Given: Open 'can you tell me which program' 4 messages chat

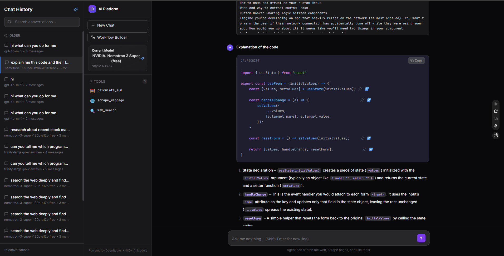Looking at the screenshot, I should (x=41, y=149).
